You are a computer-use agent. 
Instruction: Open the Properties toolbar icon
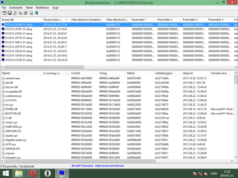[26, 13]
